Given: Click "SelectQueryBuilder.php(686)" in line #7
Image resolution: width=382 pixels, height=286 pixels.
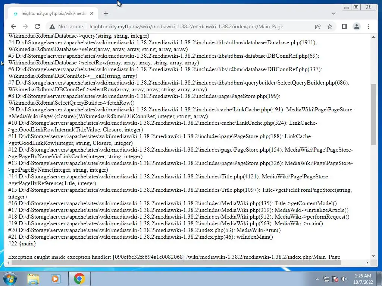Looking at the screenshot, I should (312, 83).
